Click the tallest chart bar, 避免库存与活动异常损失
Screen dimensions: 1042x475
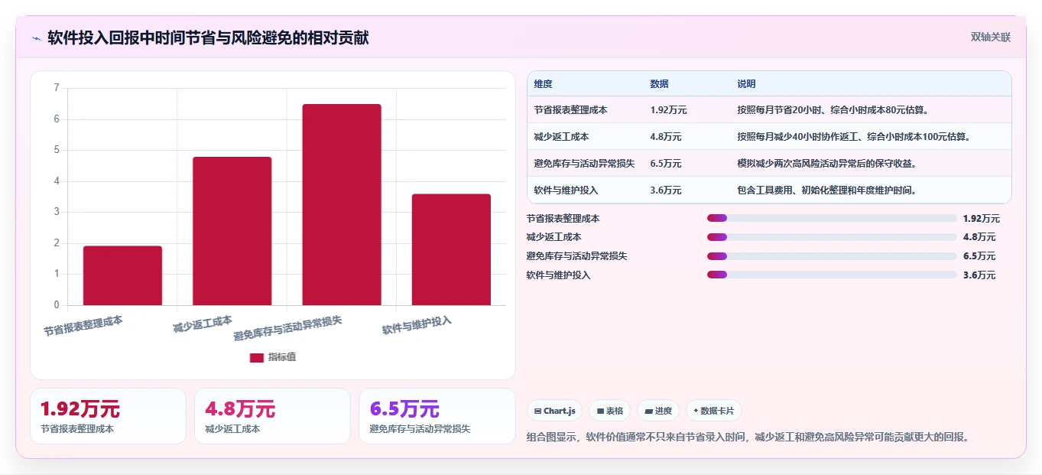(x=342, y=204)
